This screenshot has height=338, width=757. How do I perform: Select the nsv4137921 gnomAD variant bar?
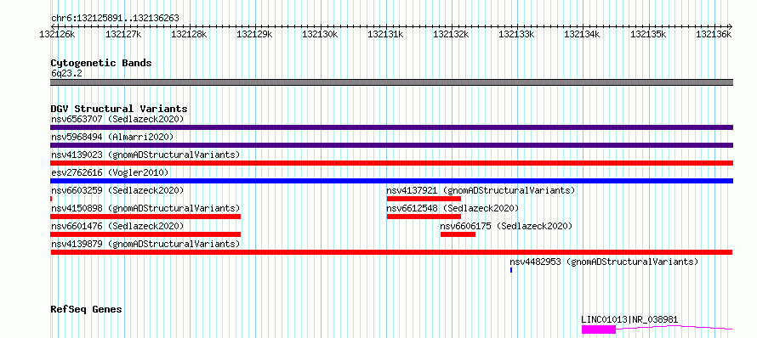click(424, 199)
